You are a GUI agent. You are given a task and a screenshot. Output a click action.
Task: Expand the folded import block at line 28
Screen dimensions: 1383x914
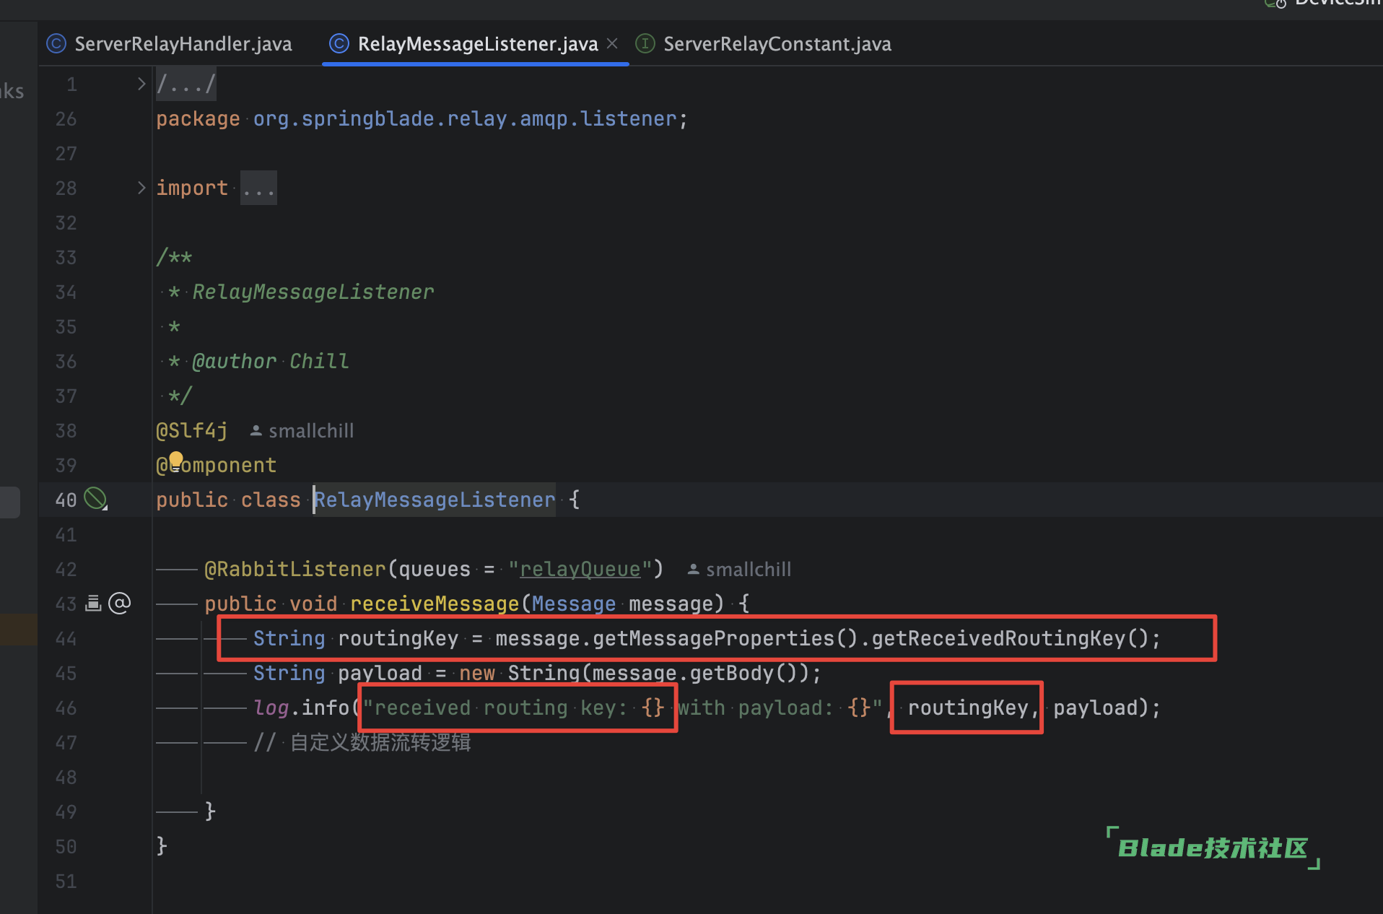[141, 188]
